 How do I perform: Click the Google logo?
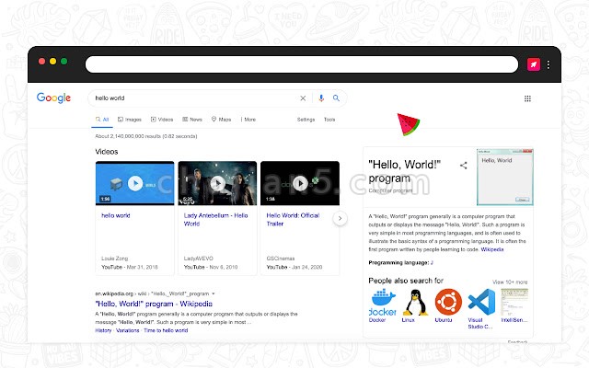[53, 98]
